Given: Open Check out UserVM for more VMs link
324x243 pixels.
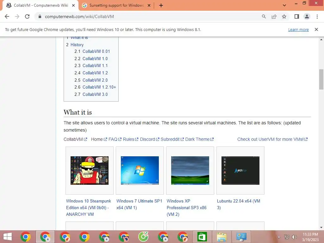Looking at the screenshot, I should pyautogui.click(x=272, y=139).
